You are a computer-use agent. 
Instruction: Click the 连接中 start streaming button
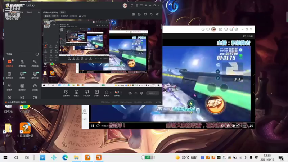pos(153,93)
